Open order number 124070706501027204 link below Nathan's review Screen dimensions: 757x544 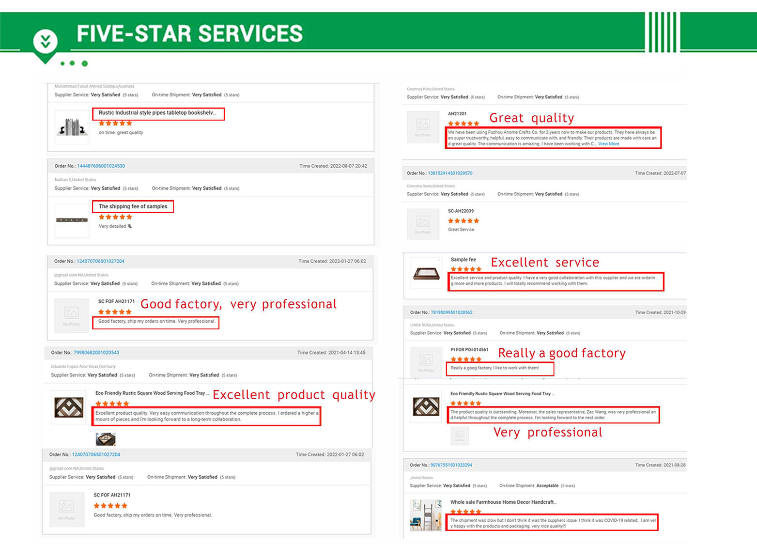click(100, 261)
